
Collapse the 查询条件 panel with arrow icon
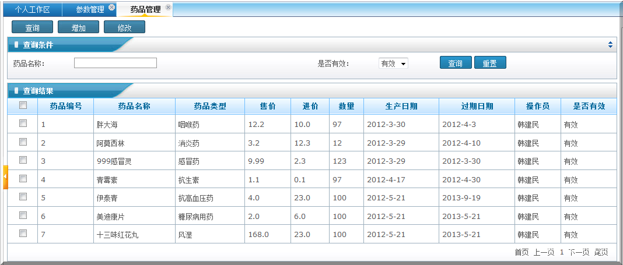click(610, 45)
